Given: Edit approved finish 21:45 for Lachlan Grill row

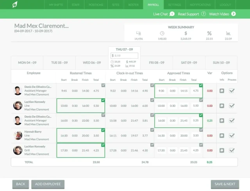Looking at the screenshot, I should (184, 150).
